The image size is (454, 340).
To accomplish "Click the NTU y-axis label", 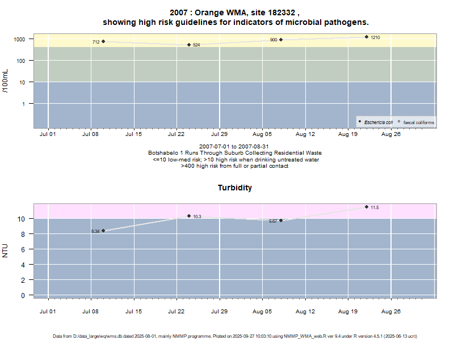I will [6, 250].
